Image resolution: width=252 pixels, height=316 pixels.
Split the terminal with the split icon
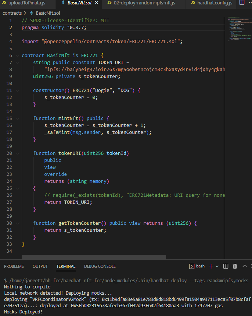point(226,266)
